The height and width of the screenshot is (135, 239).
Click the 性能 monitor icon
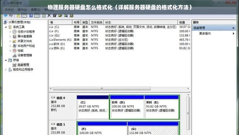[15, 50]
